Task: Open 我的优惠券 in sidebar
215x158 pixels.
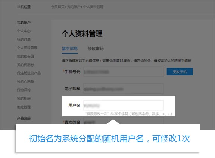Action: pyautogui.click(x=25, y=65)
